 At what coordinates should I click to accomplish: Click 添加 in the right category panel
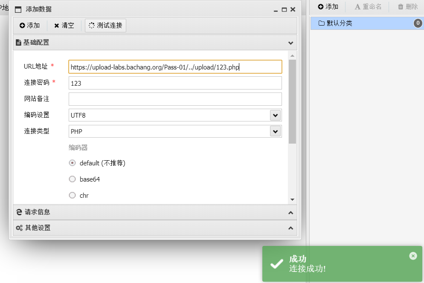(x=328, y=6)
